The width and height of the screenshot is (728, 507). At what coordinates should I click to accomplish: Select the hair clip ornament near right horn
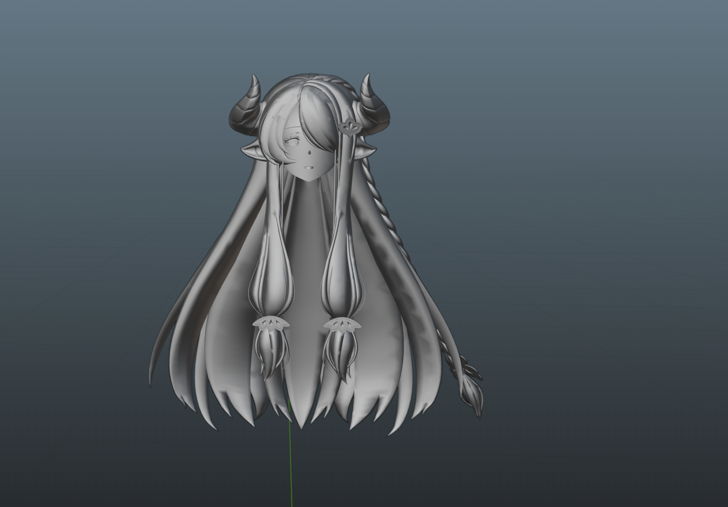coord(347,127)
